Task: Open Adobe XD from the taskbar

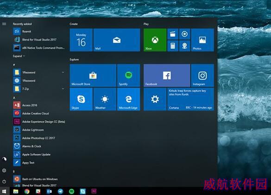Action: click(x=94, y=191)
